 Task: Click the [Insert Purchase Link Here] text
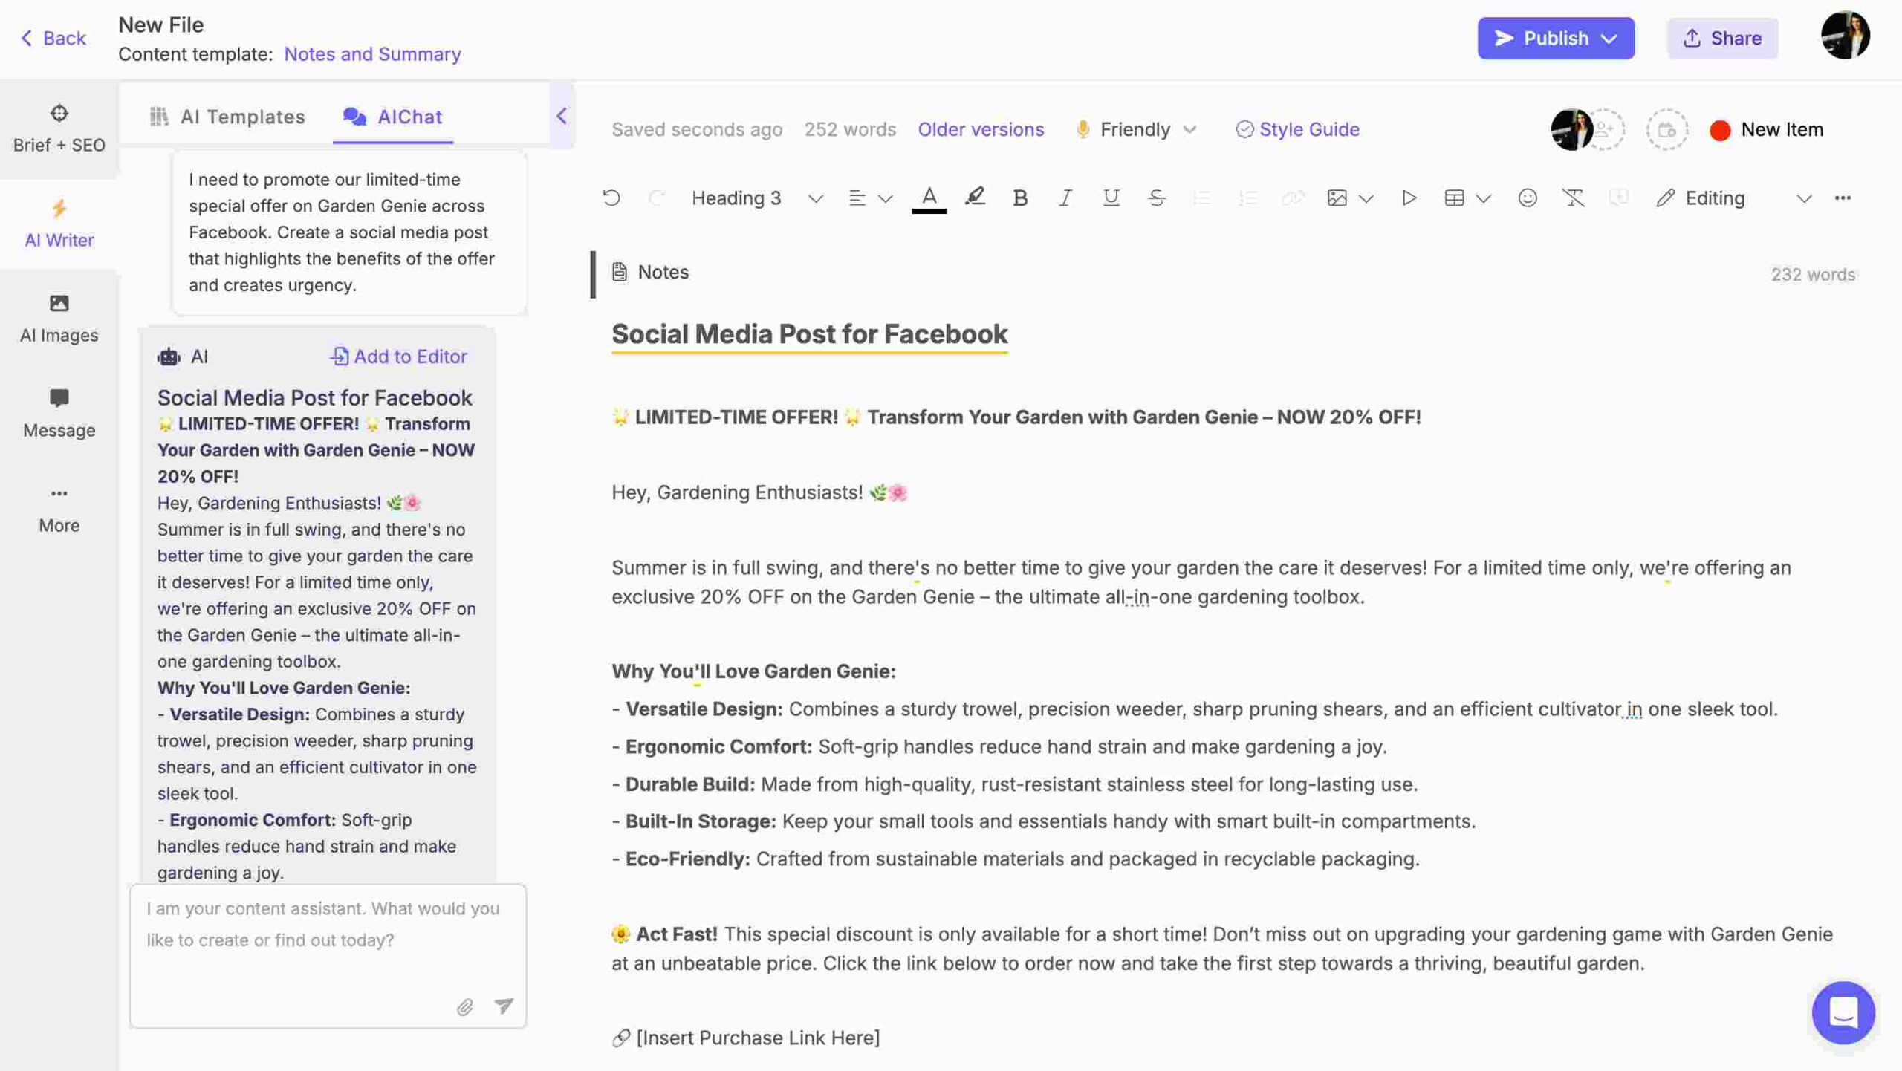[758, 1038]
